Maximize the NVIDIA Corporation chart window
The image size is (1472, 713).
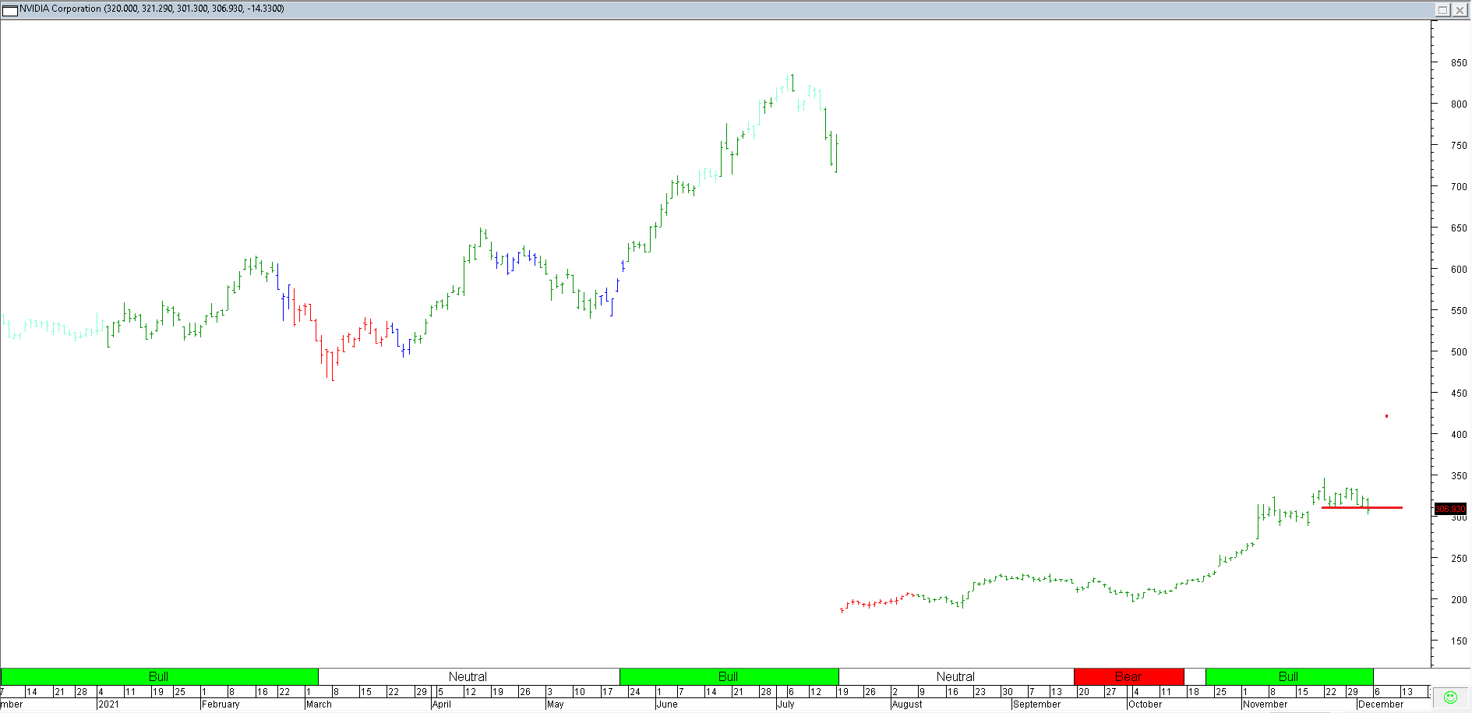pos(1442,9)
